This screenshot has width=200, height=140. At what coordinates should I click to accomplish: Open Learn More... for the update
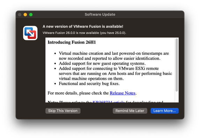(x=164, y=111)
